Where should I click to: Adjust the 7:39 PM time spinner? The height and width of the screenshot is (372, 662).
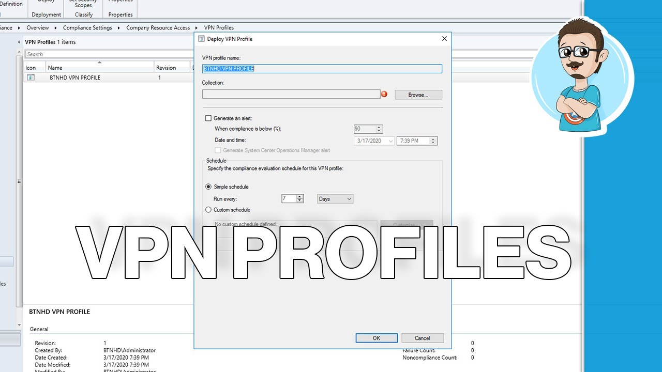[x=433, y=141]
